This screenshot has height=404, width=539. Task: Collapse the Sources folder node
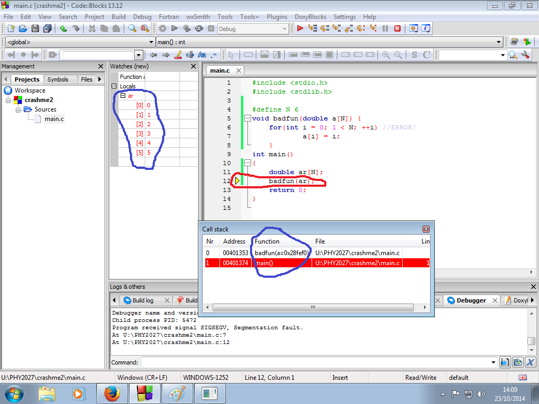click(18, 109)
